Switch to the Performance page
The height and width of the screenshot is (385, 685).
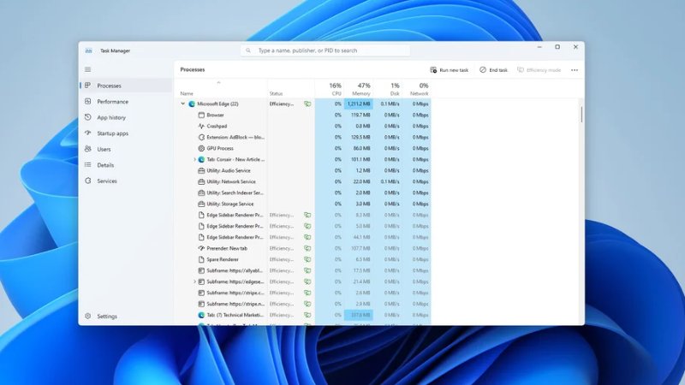(x=126, y=101)
